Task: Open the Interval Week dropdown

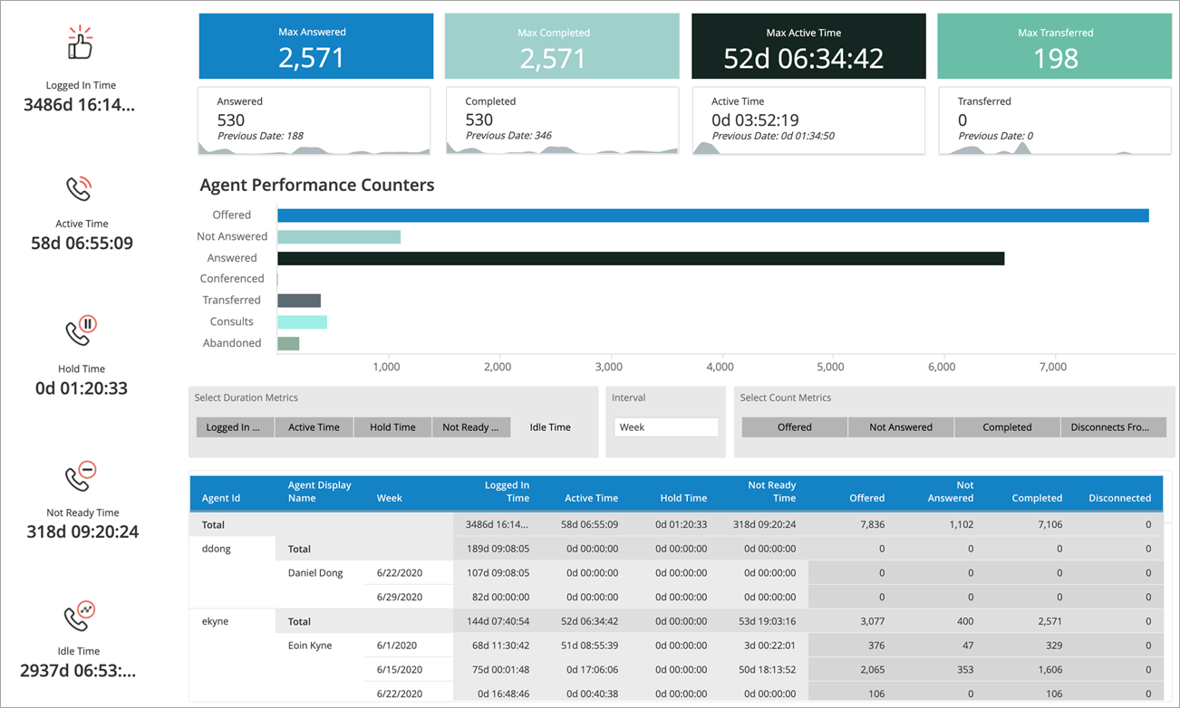Action: pos(666,427)
